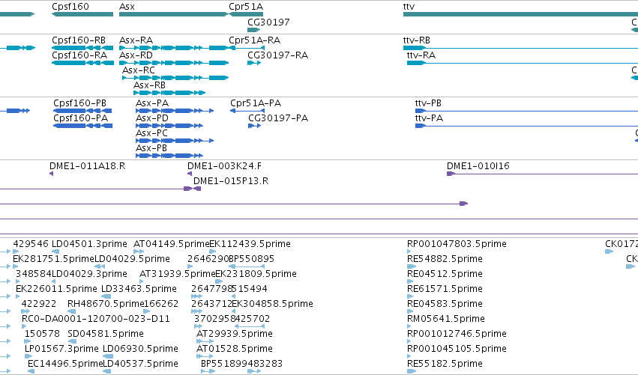Image resolution: width=638 pixels, height=375 pixels.
Task: Select the Cpsf160 gene bar
Action: (x=82, y=14)
